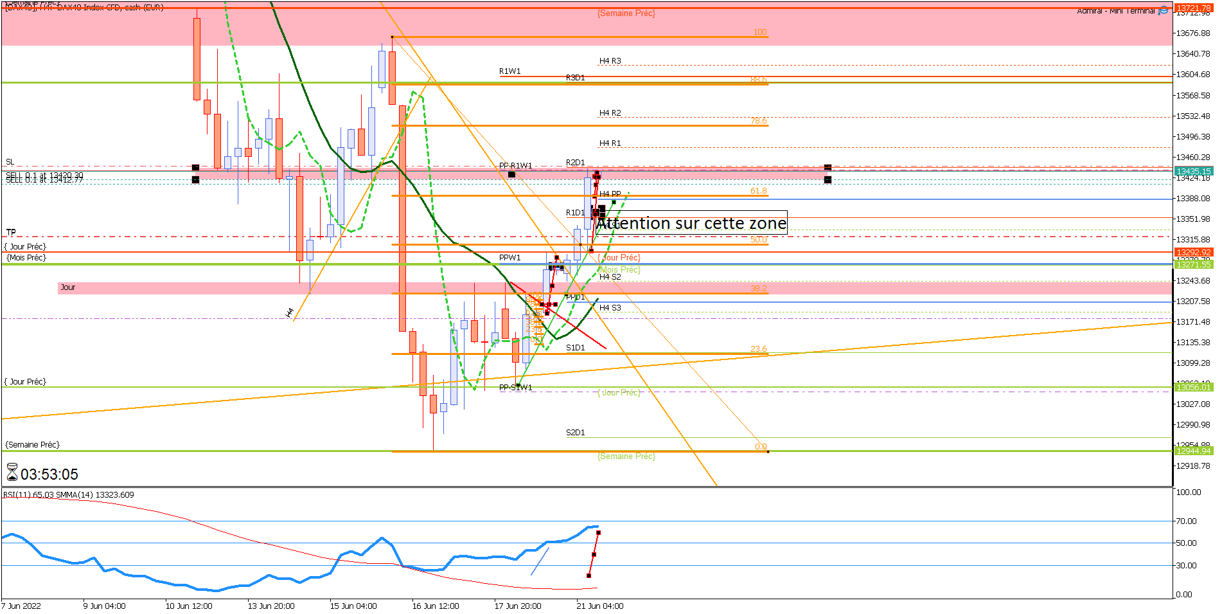Image resolution: width=1222 pixels, height=614 pixels.
Task: Click the Fibonacci 38.2 level label
Action: click(759, 289)
